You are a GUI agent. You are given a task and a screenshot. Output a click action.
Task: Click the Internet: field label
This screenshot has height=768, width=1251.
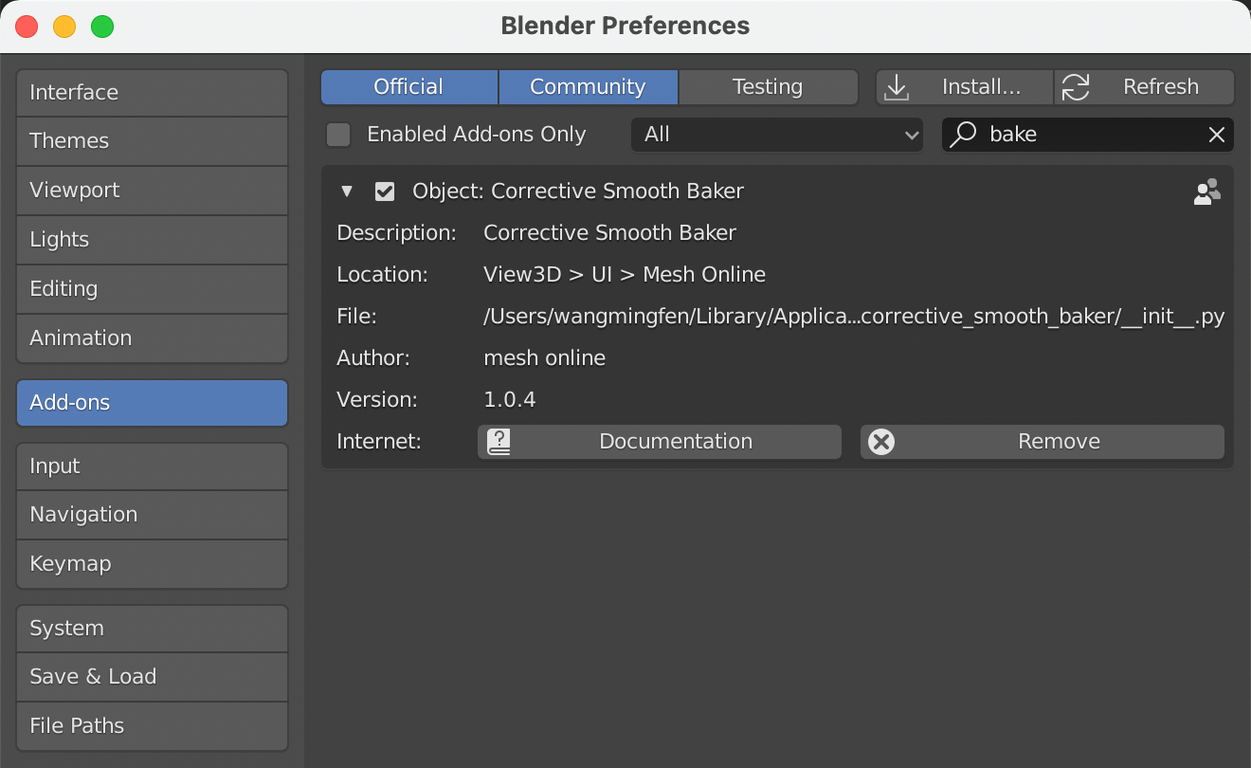pyautogui.click(x=378, y=442)
